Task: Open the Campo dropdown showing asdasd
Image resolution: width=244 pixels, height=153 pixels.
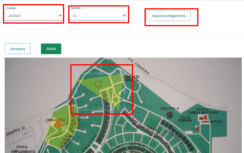Action: (34, 15)
